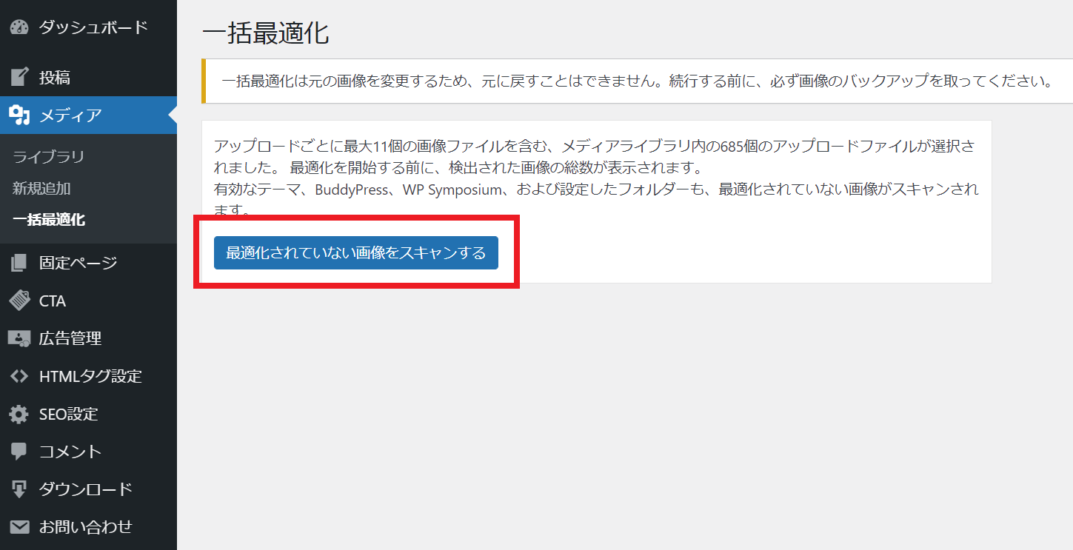Image resolution: width=1073 pixels, height=550 pixels.
Task: Click the download arrow icon beside ダウンロード
Action: point(19,489)
